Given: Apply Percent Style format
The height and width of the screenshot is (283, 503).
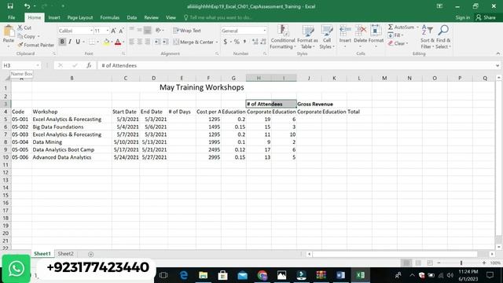Looking at the screenshot, I should [237, 42].
